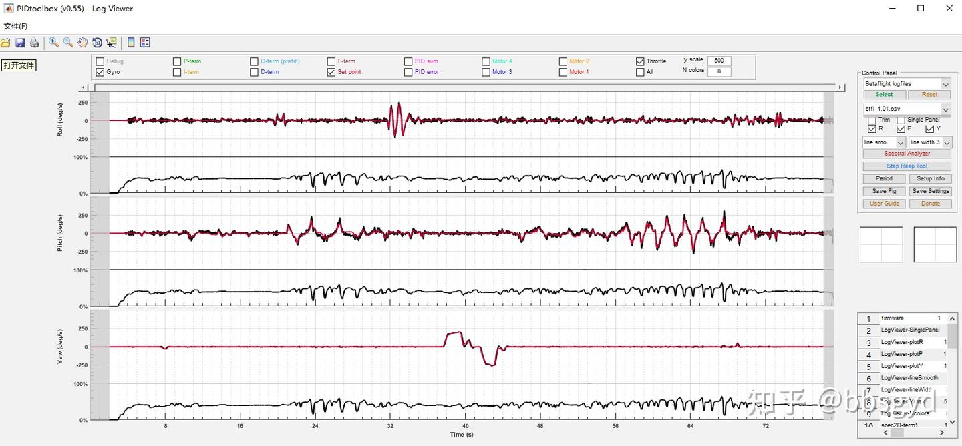962x446 pixels.
Task: Click the Save Settings button
Action: pyautogui.click(x=930, y=191)
